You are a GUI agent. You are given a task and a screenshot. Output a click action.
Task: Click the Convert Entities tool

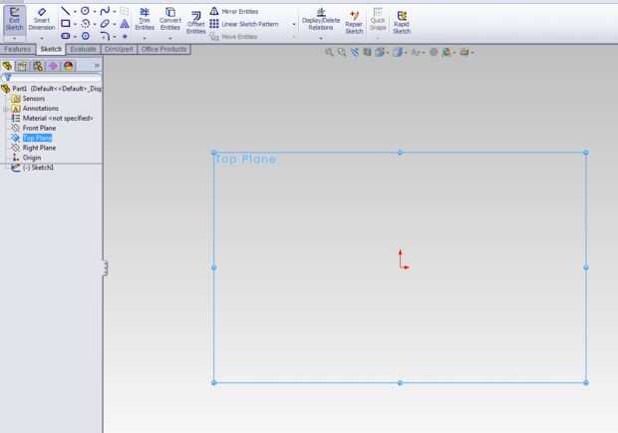click(x=170, y=19)
